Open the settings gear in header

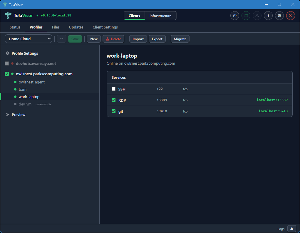point(279,16)
